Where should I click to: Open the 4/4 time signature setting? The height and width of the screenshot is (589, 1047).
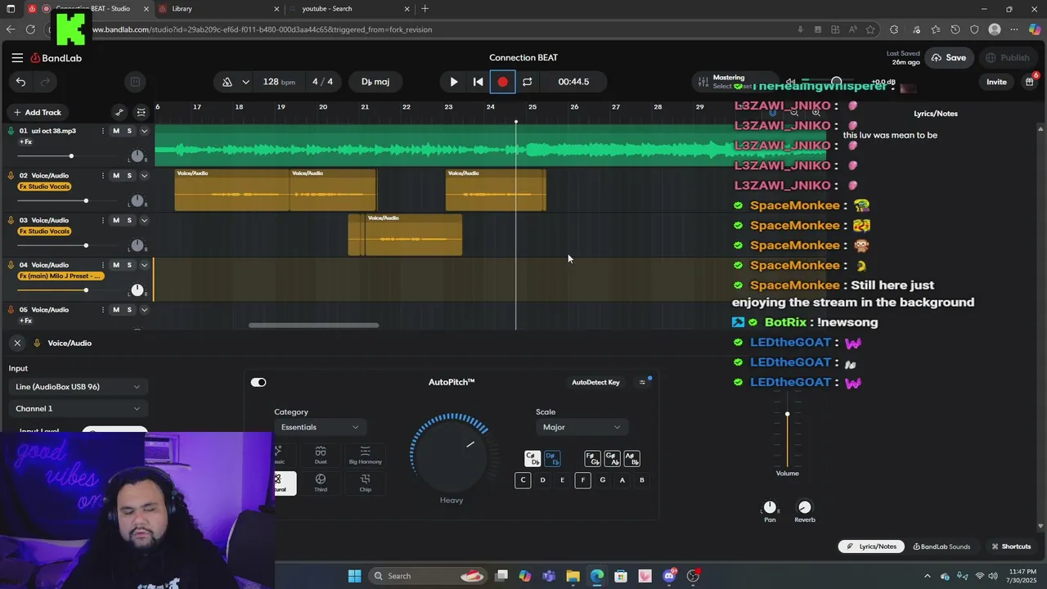point(322,82)
